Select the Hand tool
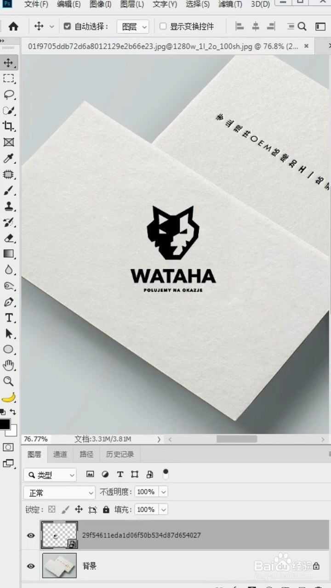Screen dimensions: 331x588 (9, 366)
